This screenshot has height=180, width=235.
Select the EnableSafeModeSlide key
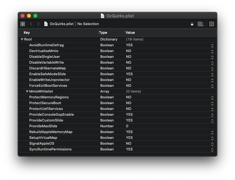point(47,74)
